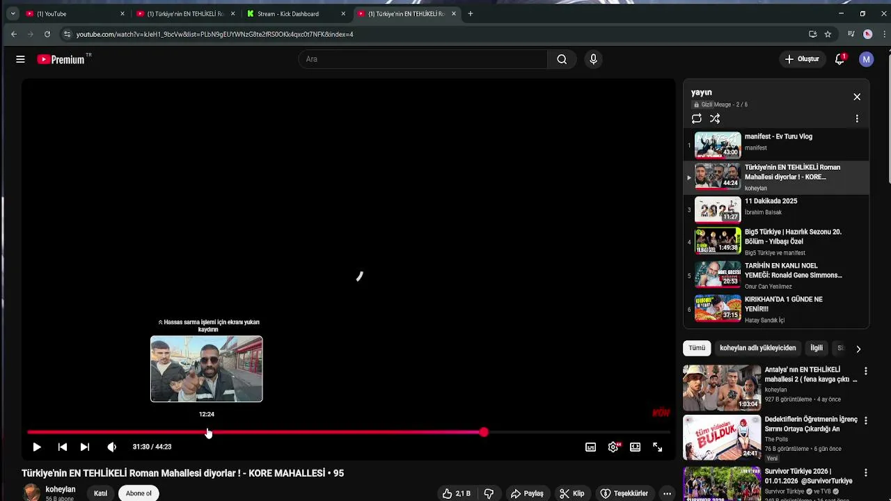The image size is (891, 501).
Task: Close the yayın playlist panel
Action: (857, 97)
